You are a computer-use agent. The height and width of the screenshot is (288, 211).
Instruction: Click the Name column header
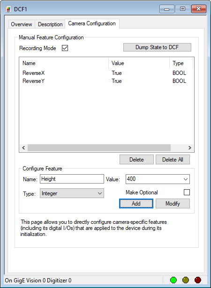click(64, 63)
